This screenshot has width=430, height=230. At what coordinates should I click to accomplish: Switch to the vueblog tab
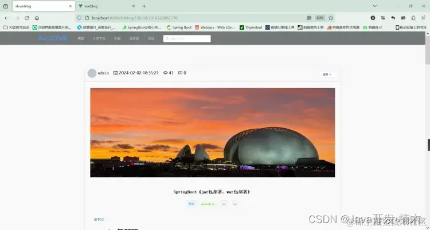(107, 6)
